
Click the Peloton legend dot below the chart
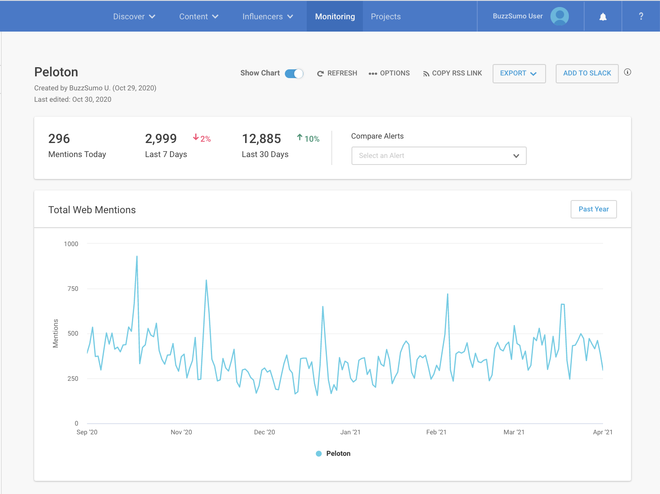[x=319, y=453]
